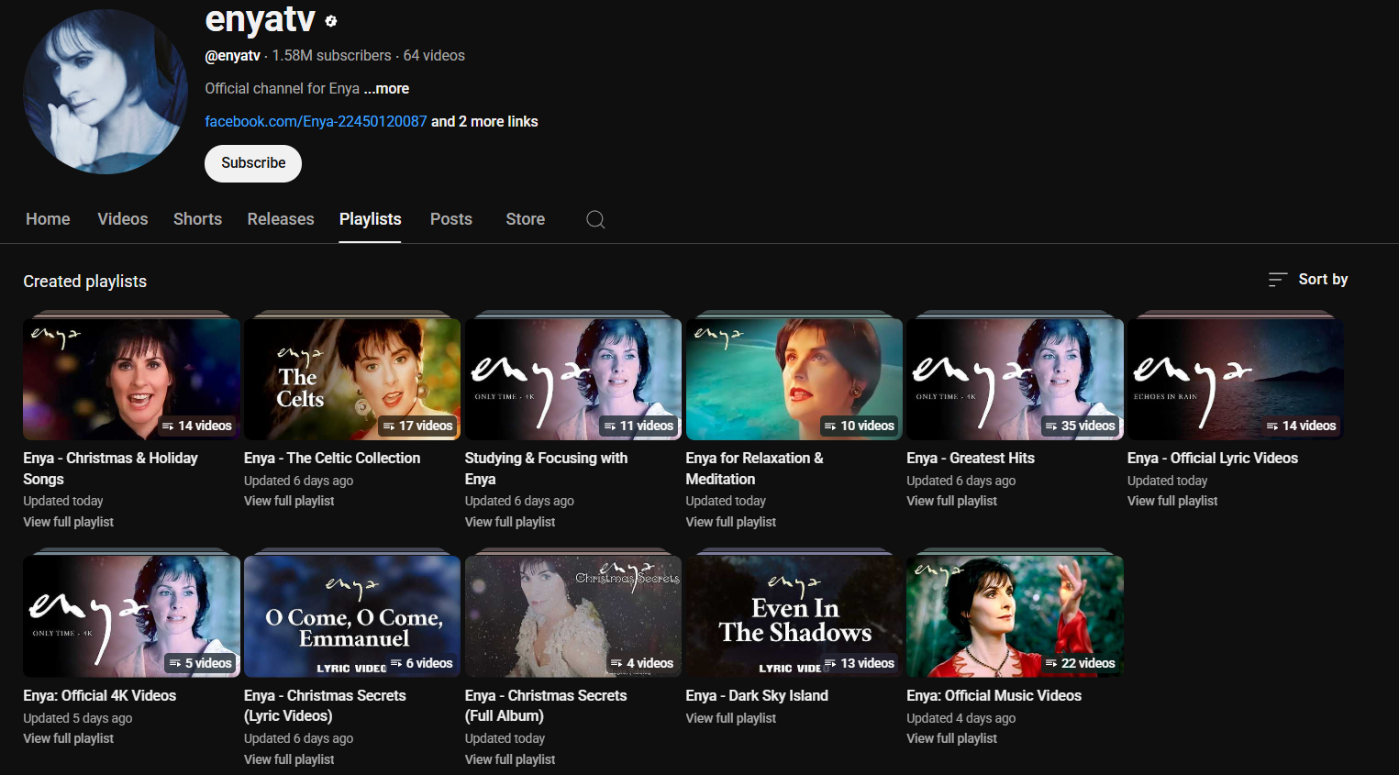Click title 'Studying & Focusing with Enya'
The image size is (1399, 775).
pos(547,469)
